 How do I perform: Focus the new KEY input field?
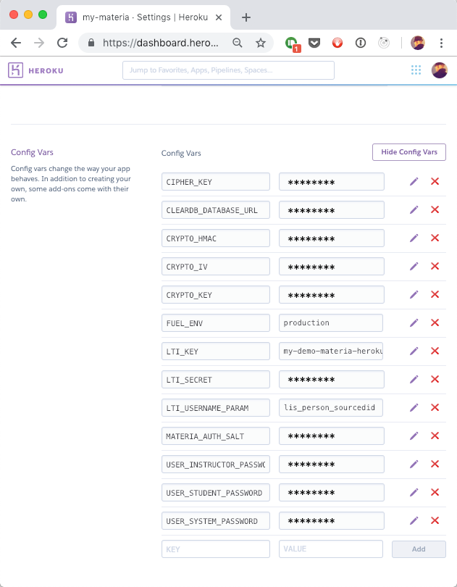click(216, 549)
